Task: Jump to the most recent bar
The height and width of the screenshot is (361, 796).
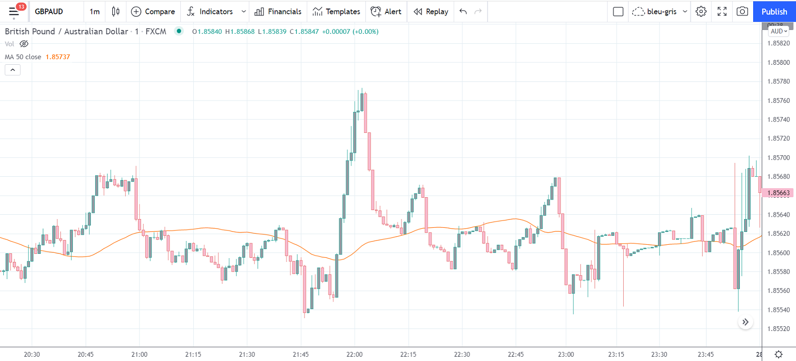Action: tap(746, 322)
